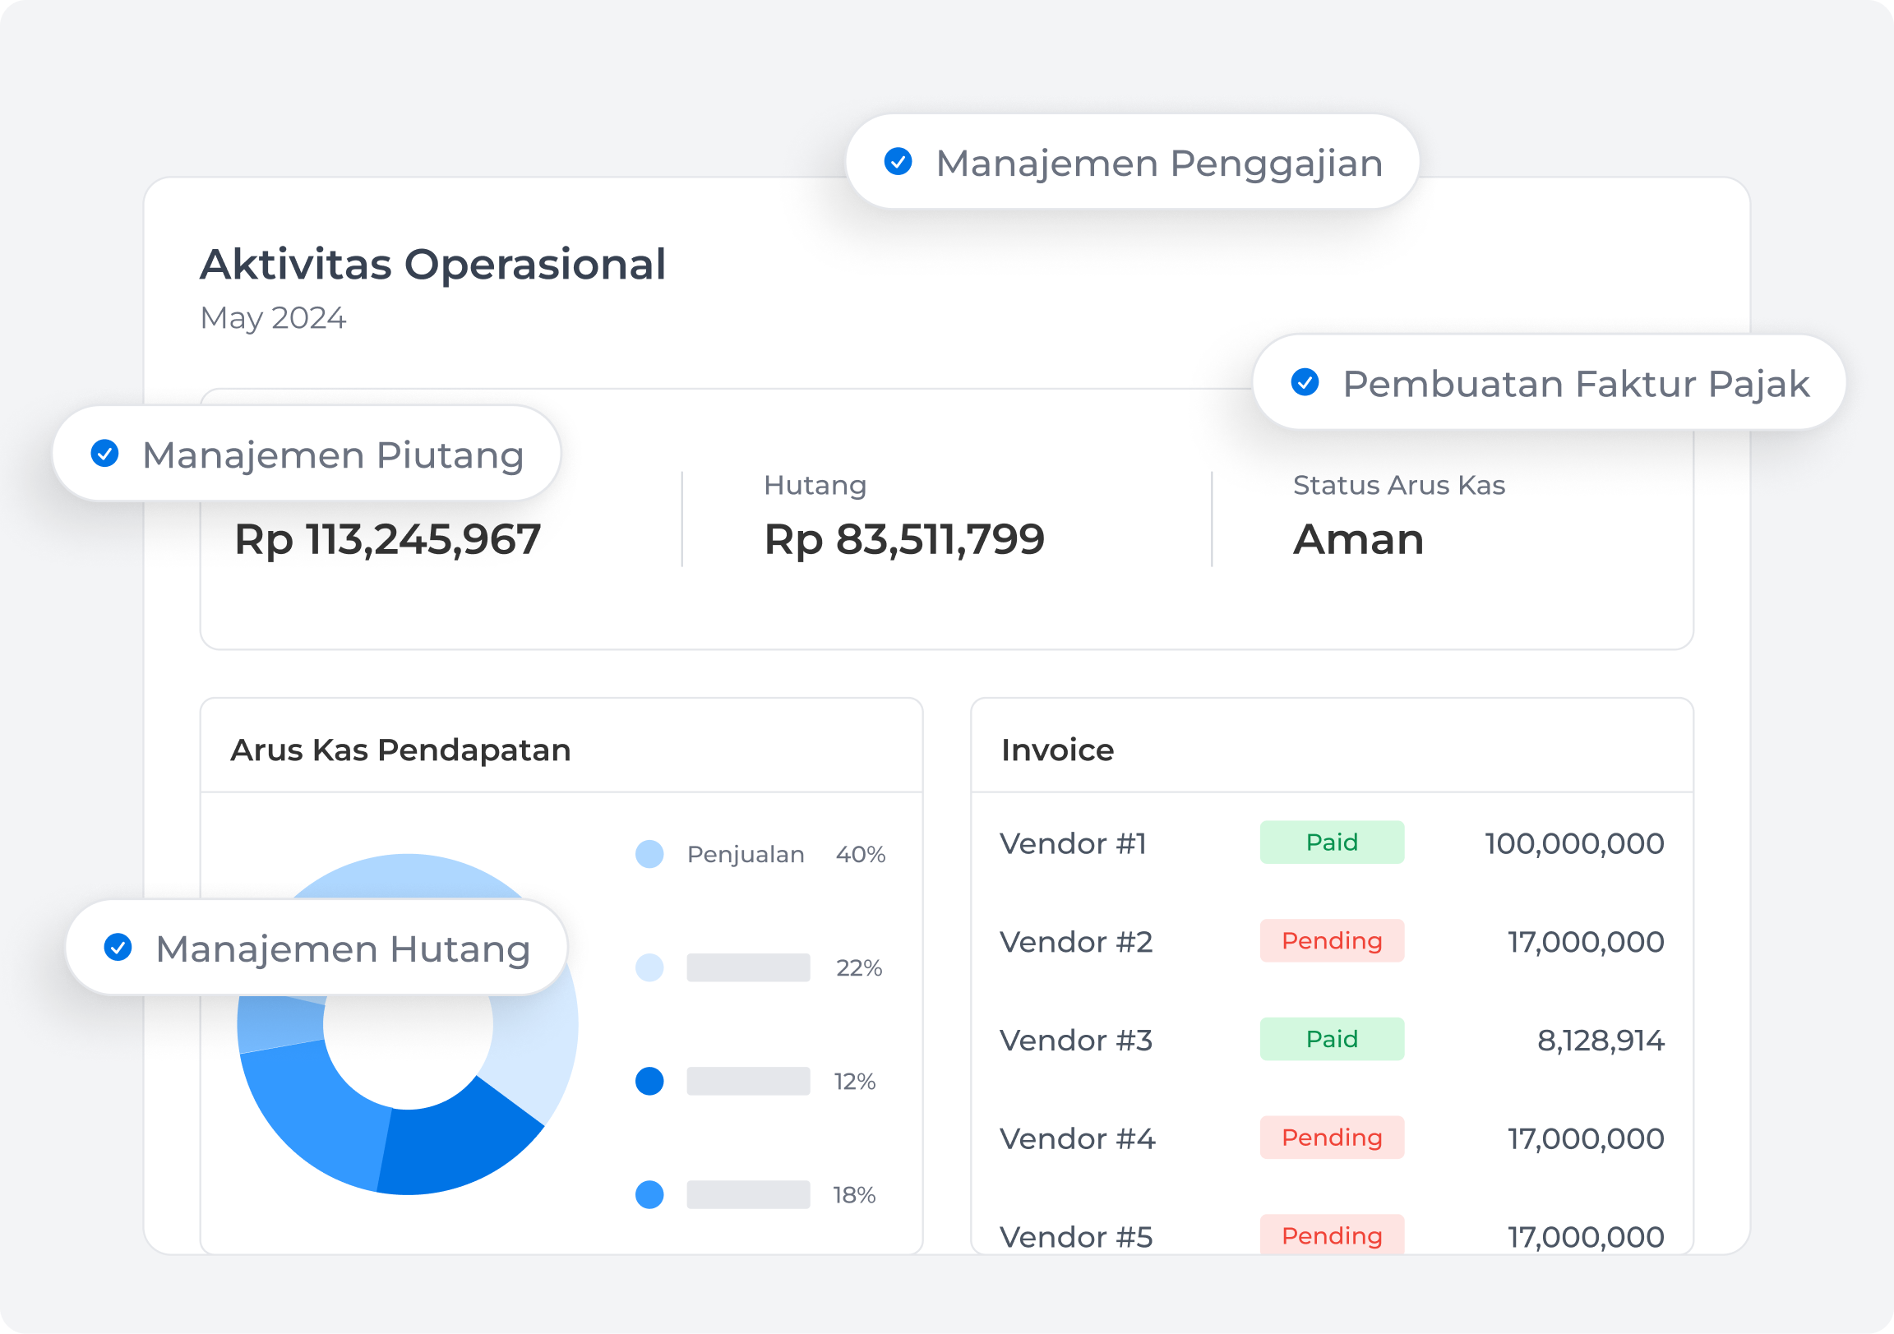Select the Vendor #3 row name
This screenshot has width=1894, height=1334.
click(x=1076, y=1041)
